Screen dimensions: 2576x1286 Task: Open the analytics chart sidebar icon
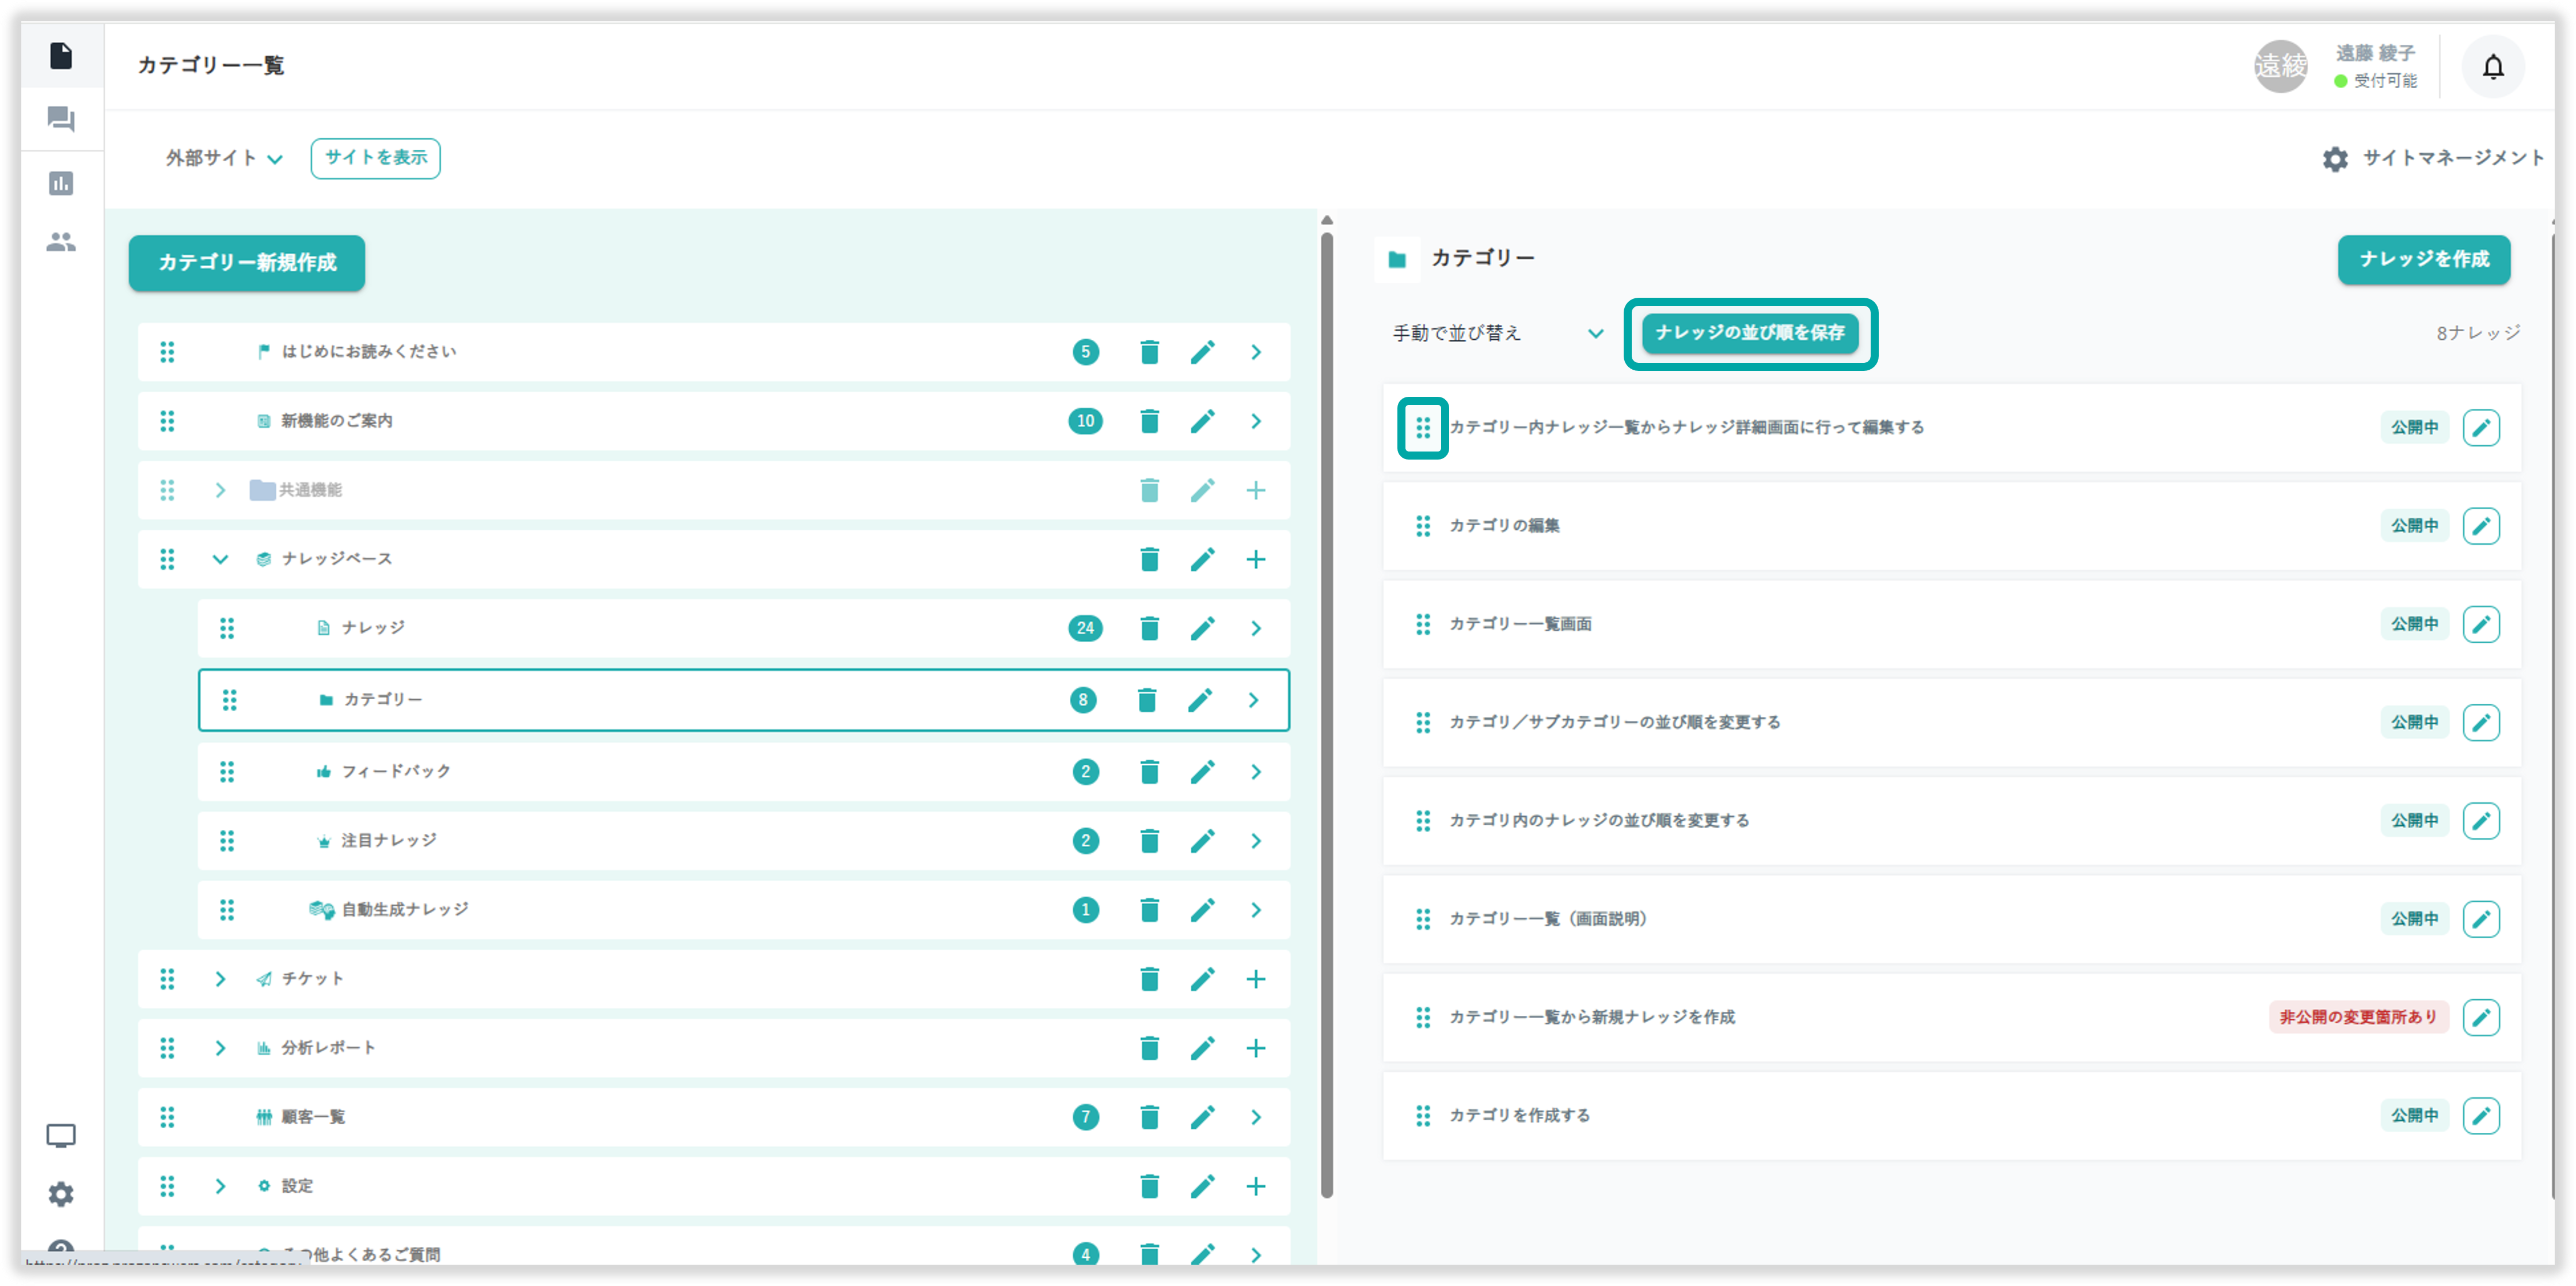tap(61, 183)
